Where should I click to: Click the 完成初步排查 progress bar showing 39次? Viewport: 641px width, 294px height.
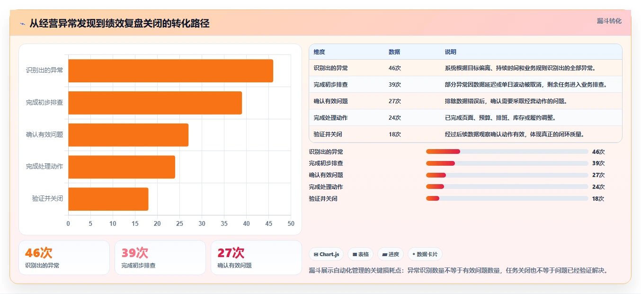[507, 163]
